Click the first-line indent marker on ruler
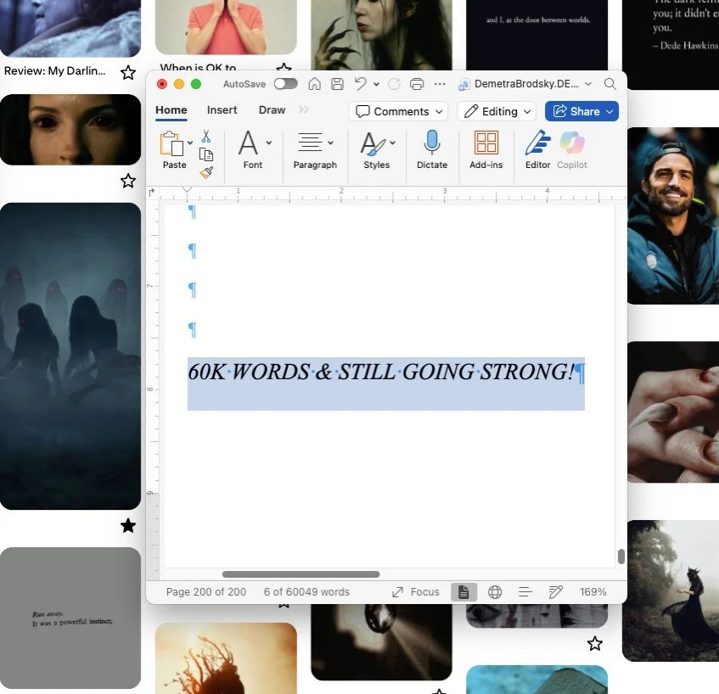This screenshot has height=694, width=719. click(187, 190)
